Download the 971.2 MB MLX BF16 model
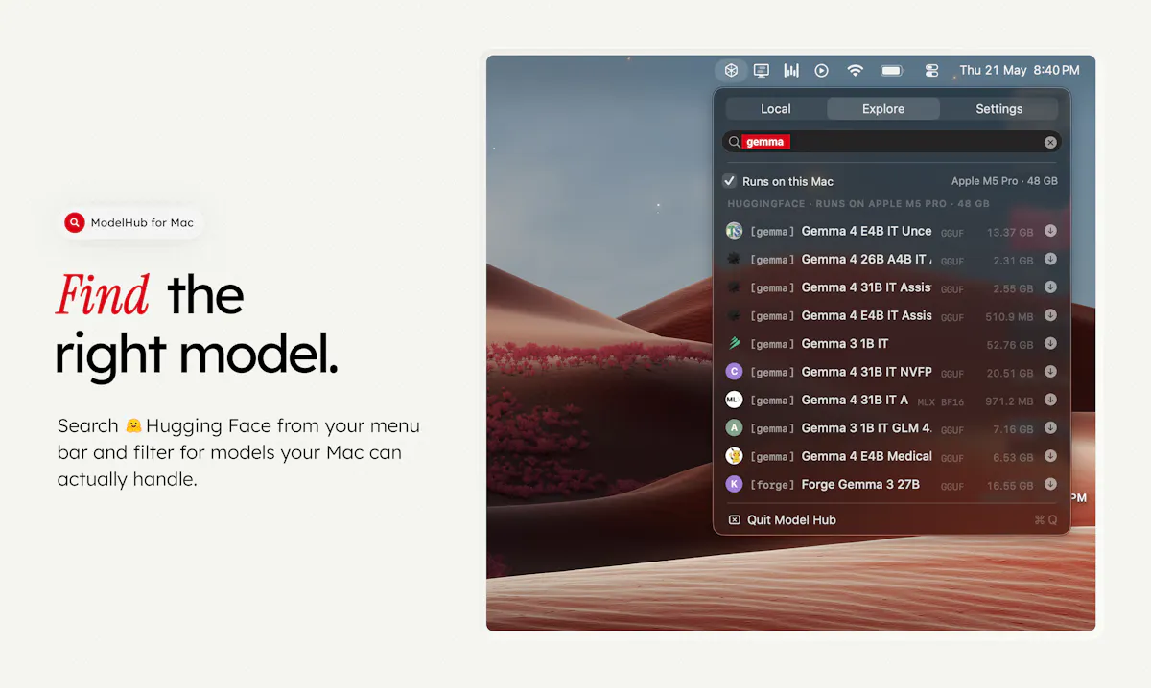Viewport: 1151px width, 688px height. click(1050, 400)
